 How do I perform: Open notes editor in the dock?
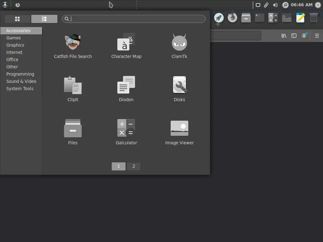click(x=300, y=18)
